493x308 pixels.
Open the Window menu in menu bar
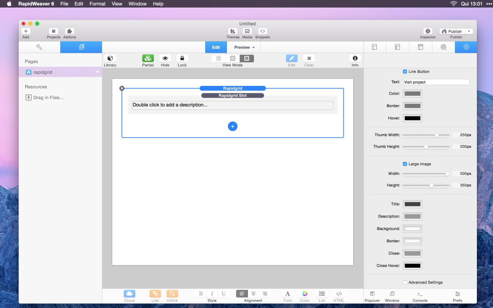tap(137, 4)
